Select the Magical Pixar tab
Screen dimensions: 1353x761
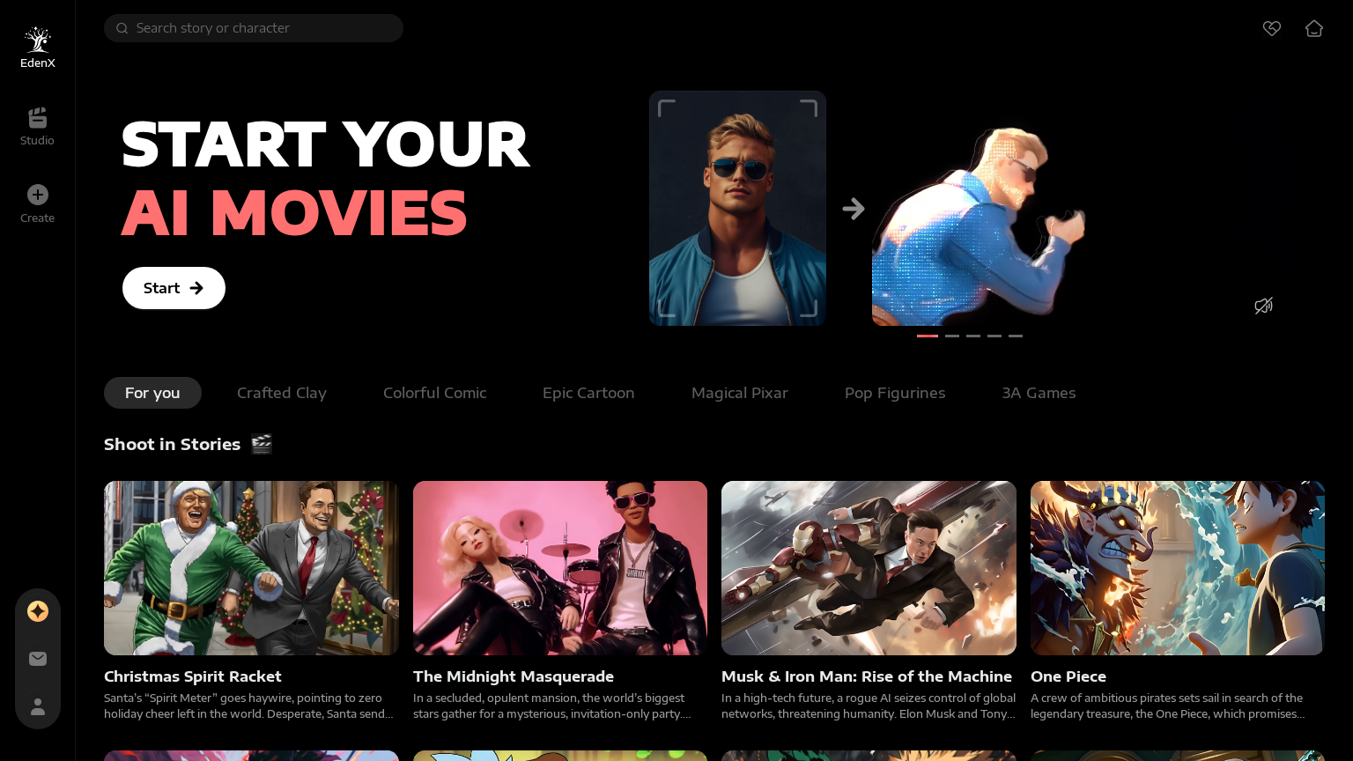click(x=739, y=393)
